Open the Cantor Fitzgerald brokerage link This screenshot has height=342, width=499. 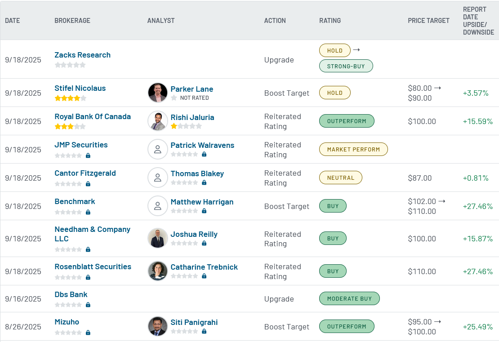pyautogui.click(x=85, y=173)
